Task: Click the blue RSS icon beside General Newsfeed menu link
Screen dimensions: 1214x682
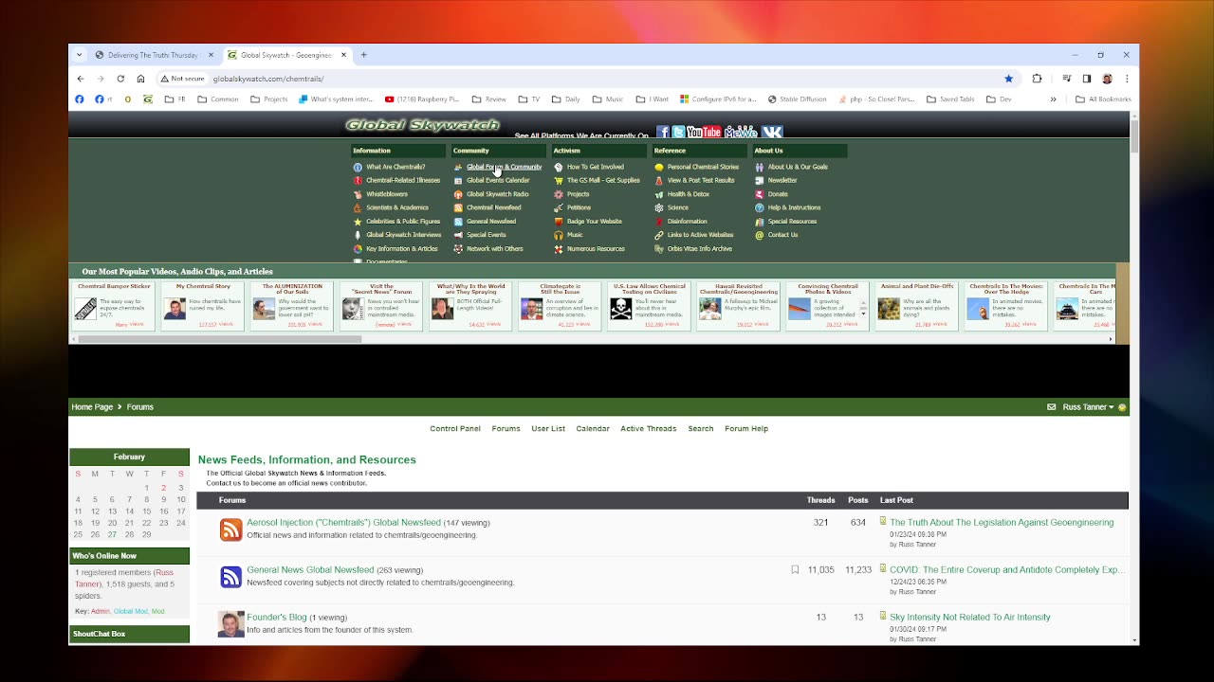Action: click(x=458, y=222)
